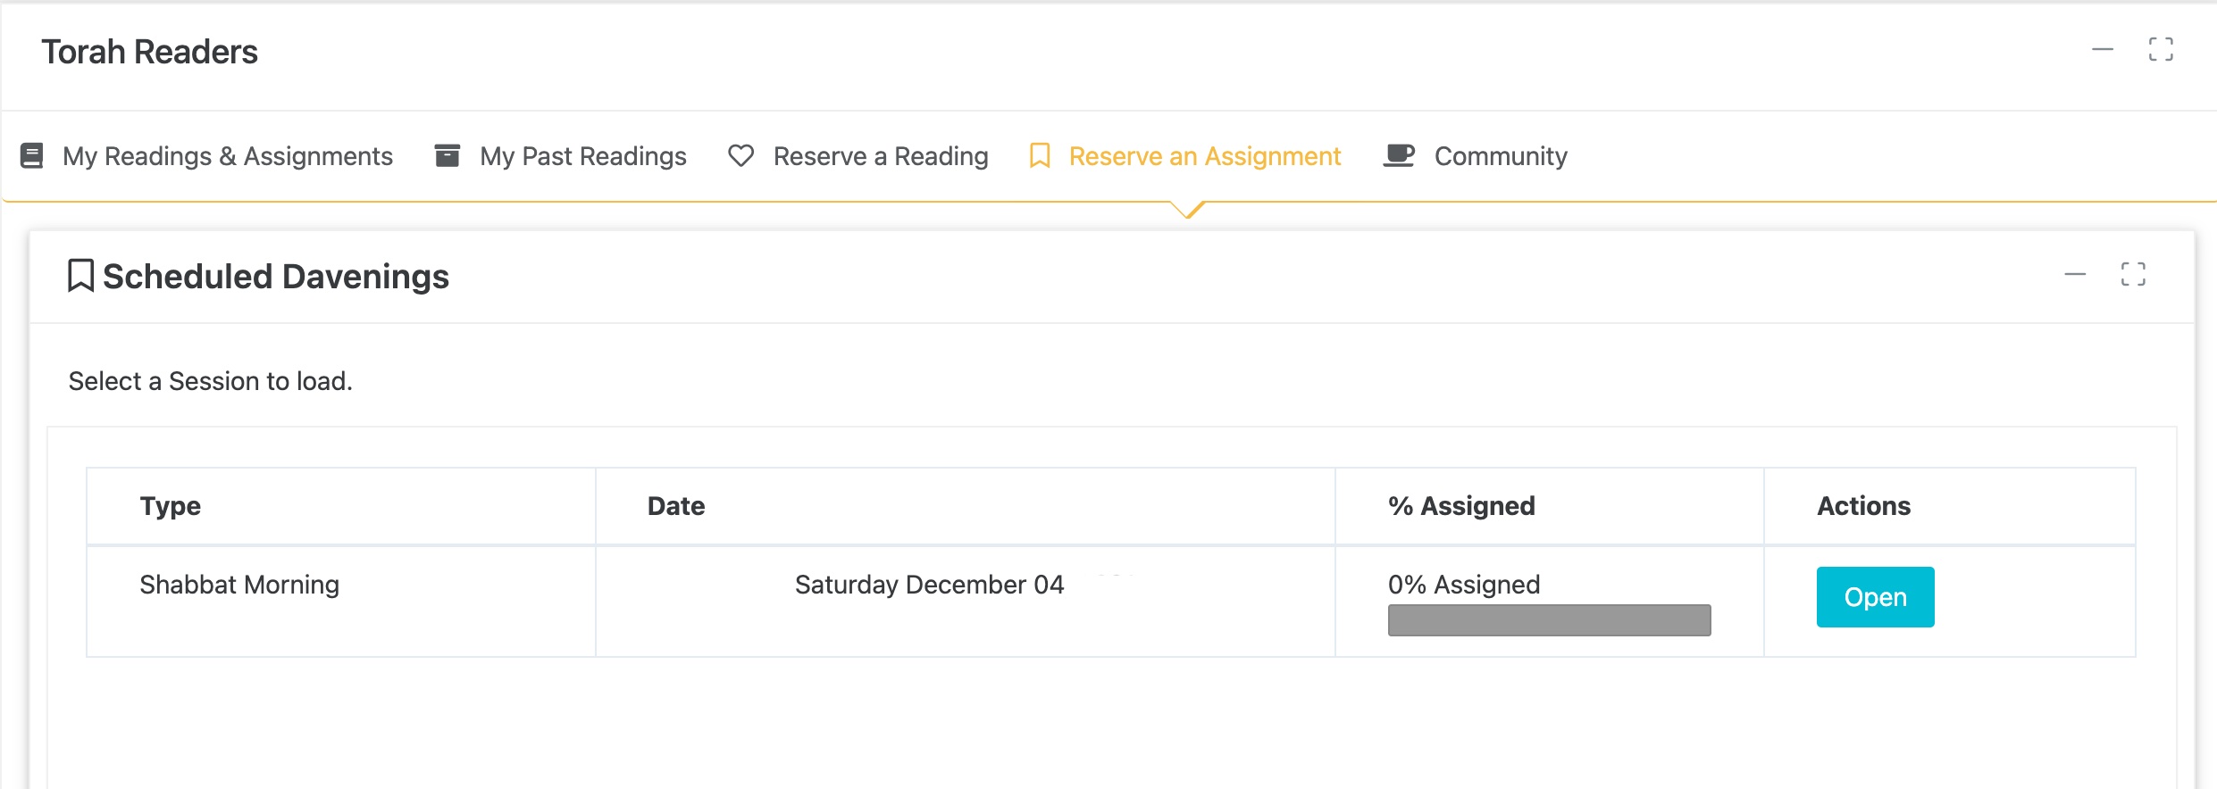Select the Reserve an Assignment tab
The height and width of the screenshot is (789, 2217).
(x=1204, y=156)
